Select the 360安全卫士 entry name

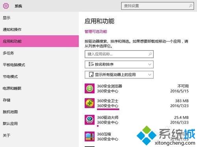108,101
